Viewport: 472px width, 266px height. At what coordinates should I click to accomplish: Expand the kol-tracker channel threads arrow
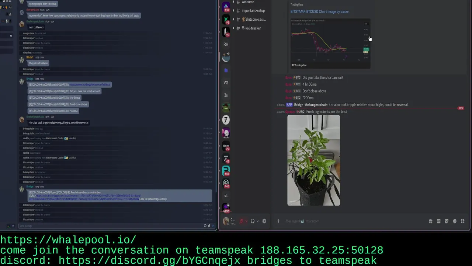233,28
